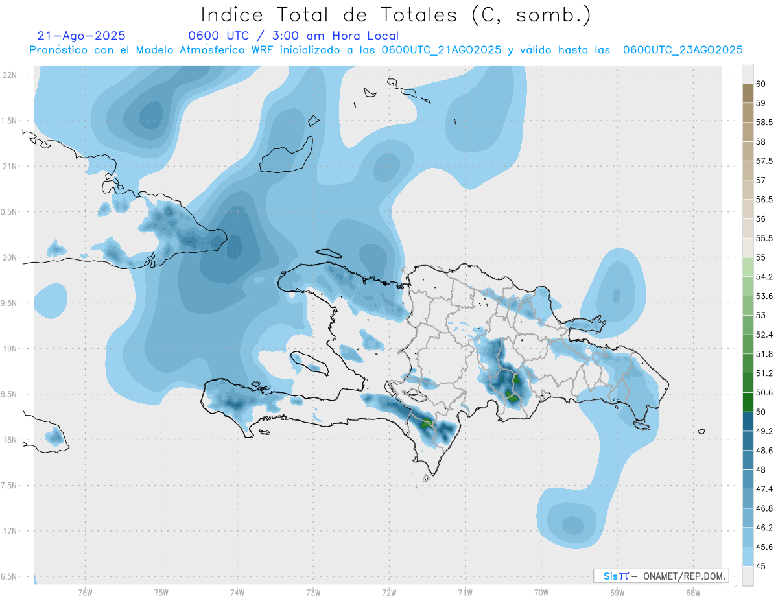Click the color scale value 48.6
Viewport: 778px width, 601px height.
764,451
